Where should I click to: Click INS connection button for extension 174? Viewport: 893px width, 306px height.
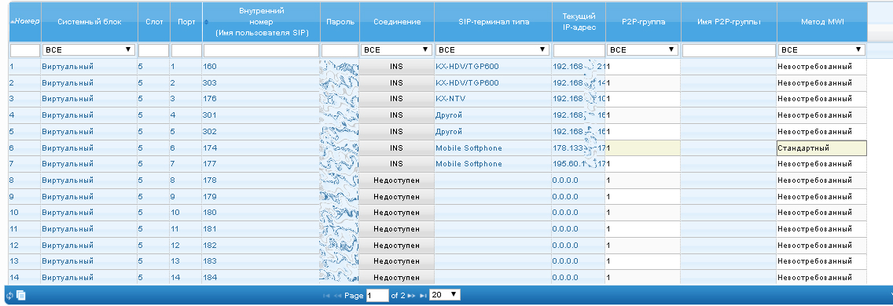click(396, 148)
